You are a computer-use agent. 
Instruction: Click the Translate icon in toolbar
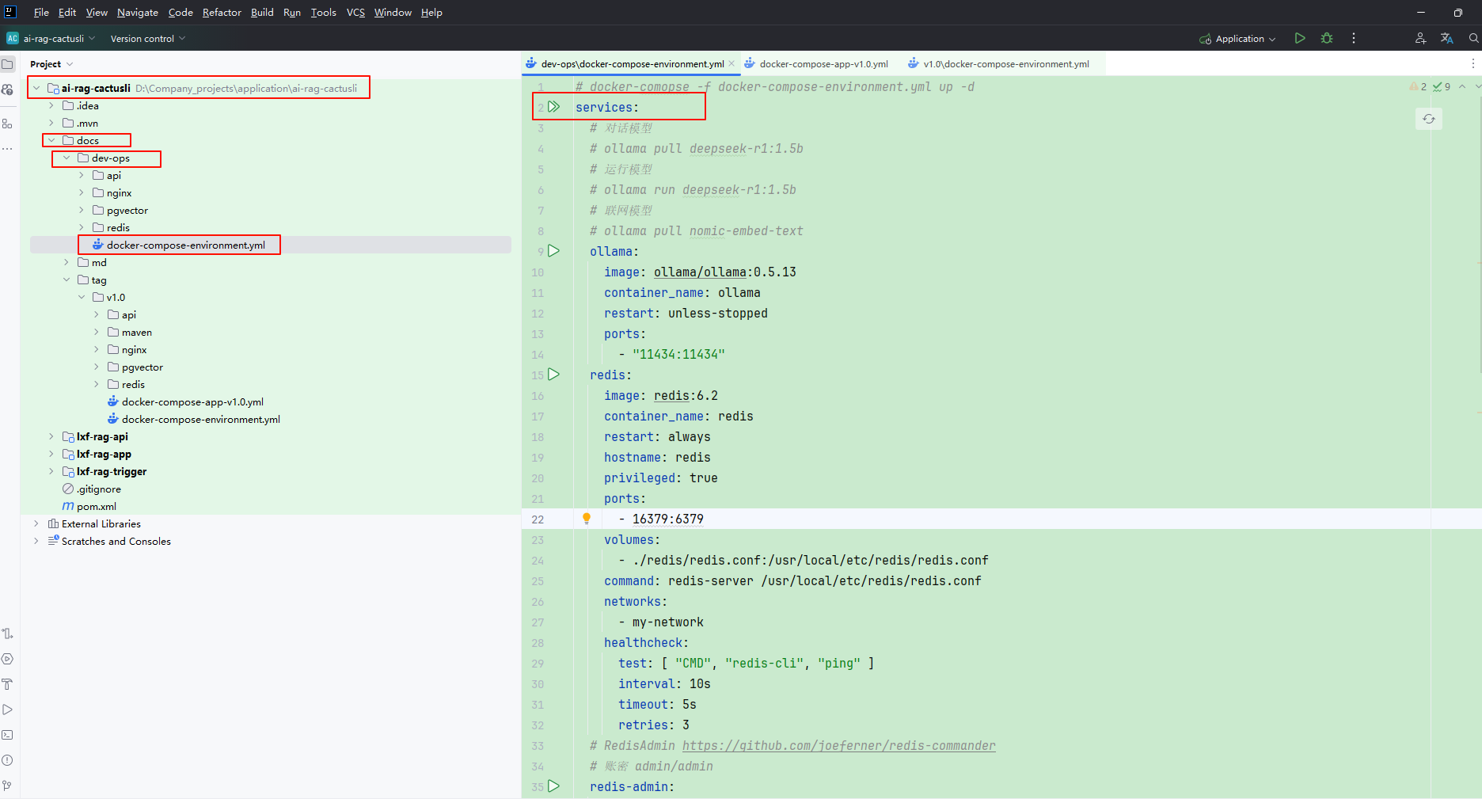[x=1447, y=38]
